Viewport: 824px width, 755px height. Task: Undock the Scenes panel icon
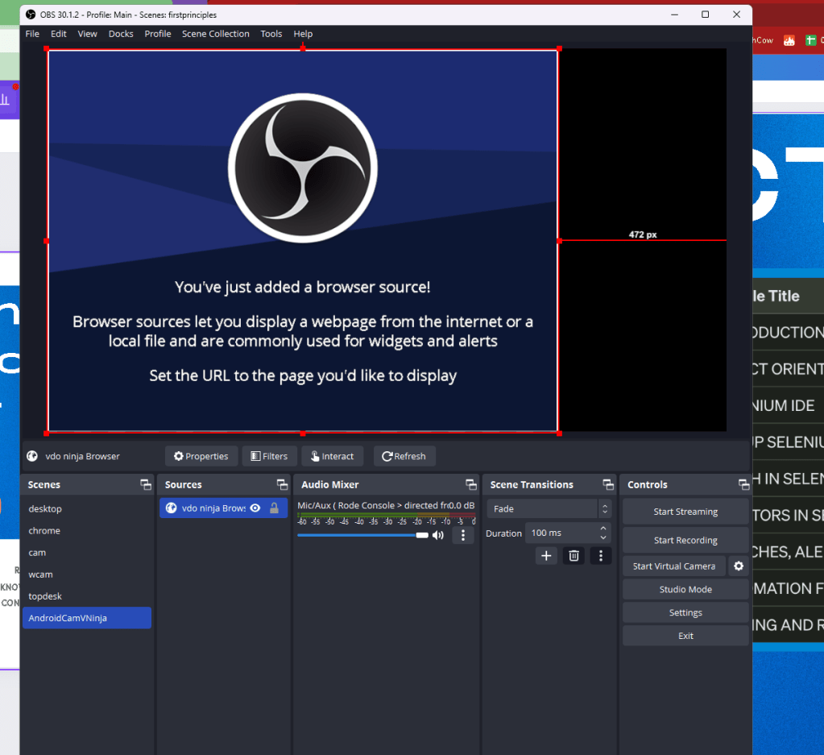[146, 484]
